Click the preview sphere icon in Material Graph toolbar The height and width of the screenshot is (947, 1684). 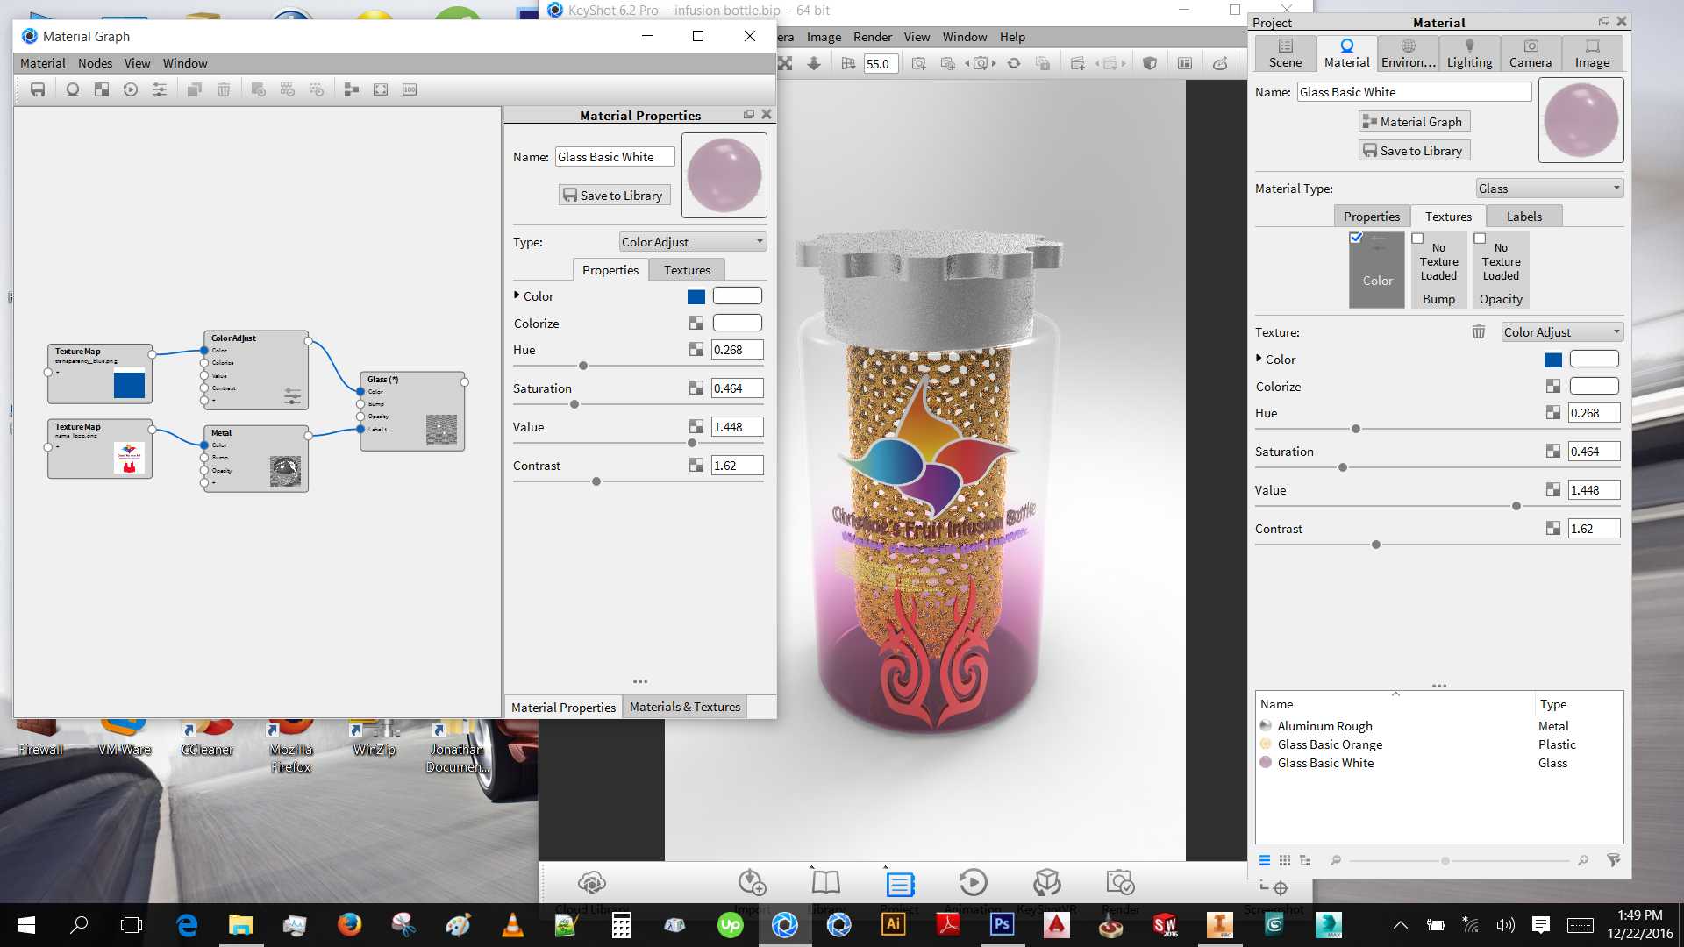point(73,89)
